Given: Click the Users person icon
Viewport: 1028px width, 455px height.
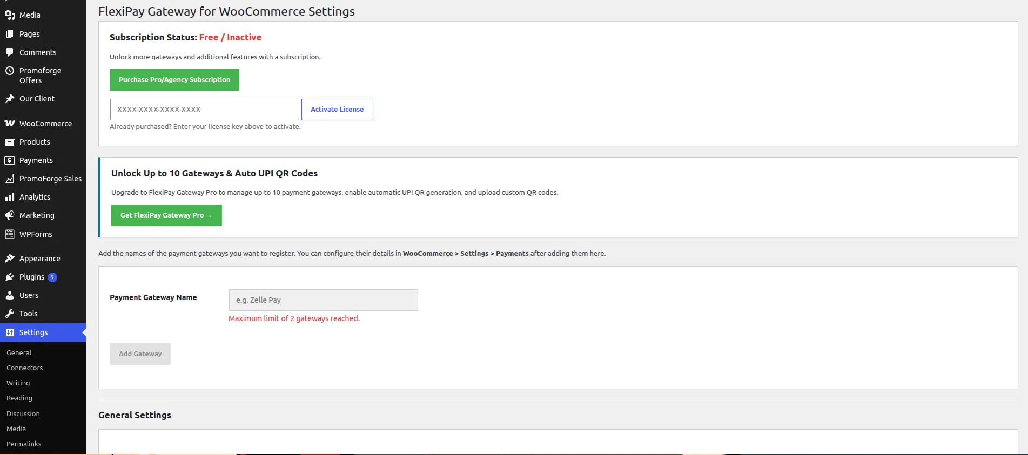Looking at the screenshot, I should (x=10, y=295).
